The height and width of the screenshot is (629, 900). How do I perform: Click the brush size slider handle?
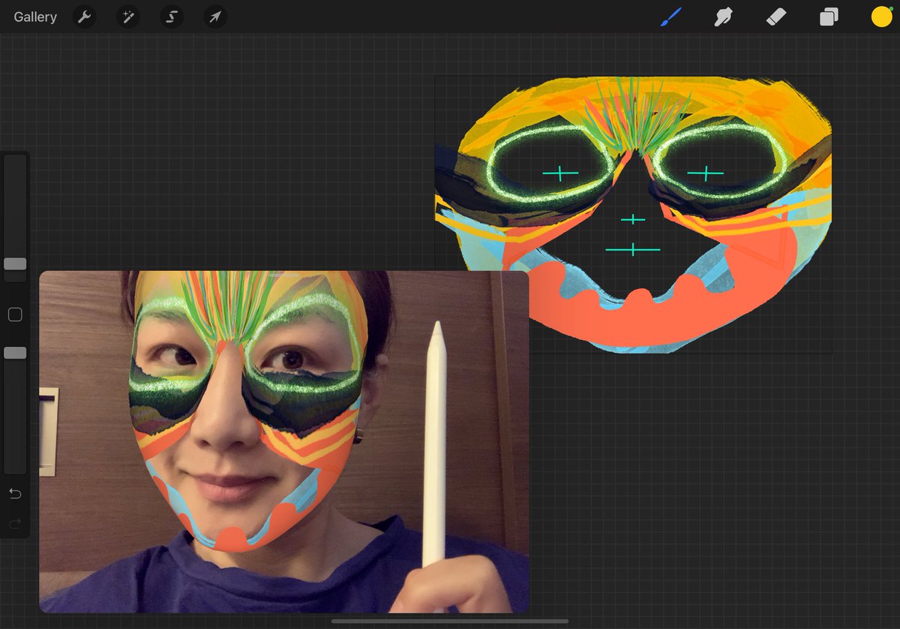pos(15,263)
